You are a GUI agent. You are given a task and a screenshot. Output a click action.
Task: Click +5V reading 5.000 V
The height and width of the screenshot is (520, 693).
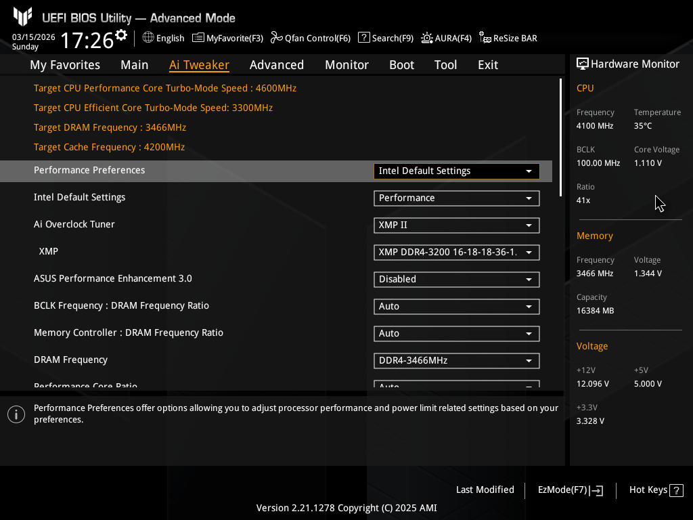point(648,384)
